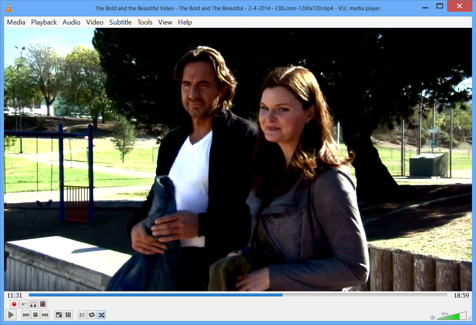Play the paused video
This screenshot has height=325, width=476.
pos(11,314)
